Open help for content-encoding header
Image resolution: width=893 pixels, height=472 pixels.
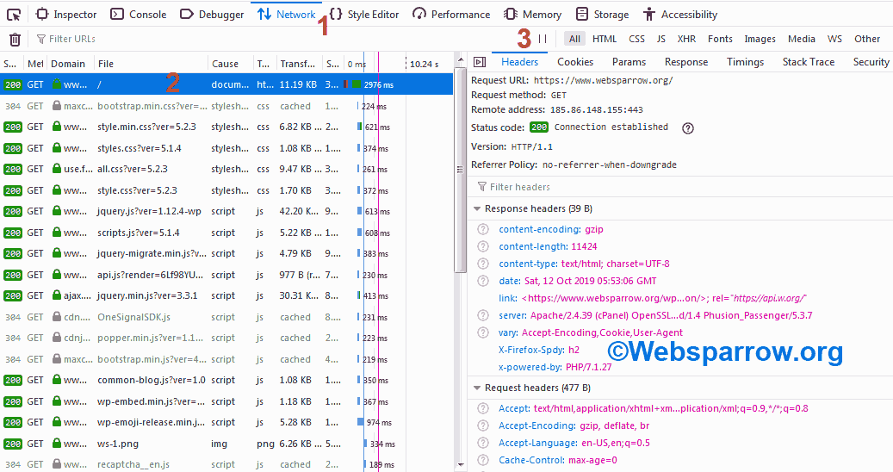click(483, 230)
